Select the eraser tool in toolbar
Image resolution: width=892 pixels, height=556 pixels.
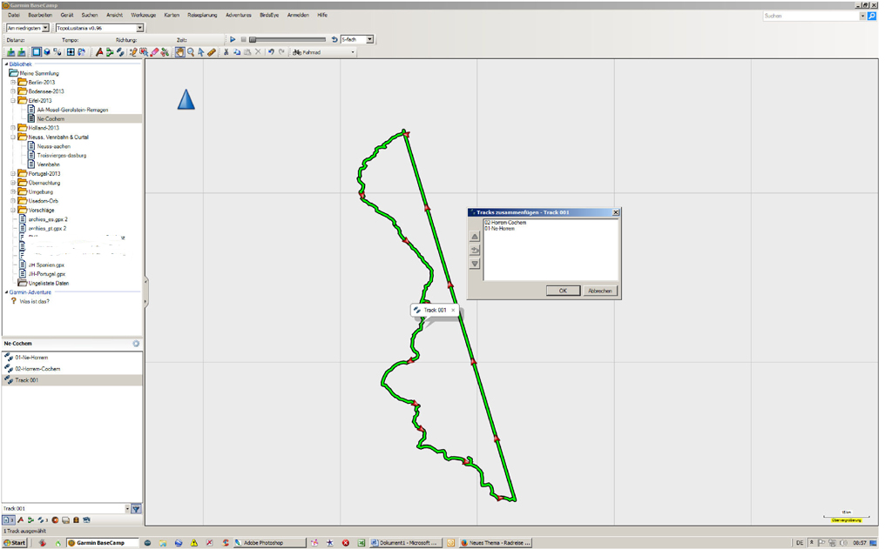[154, 52]
